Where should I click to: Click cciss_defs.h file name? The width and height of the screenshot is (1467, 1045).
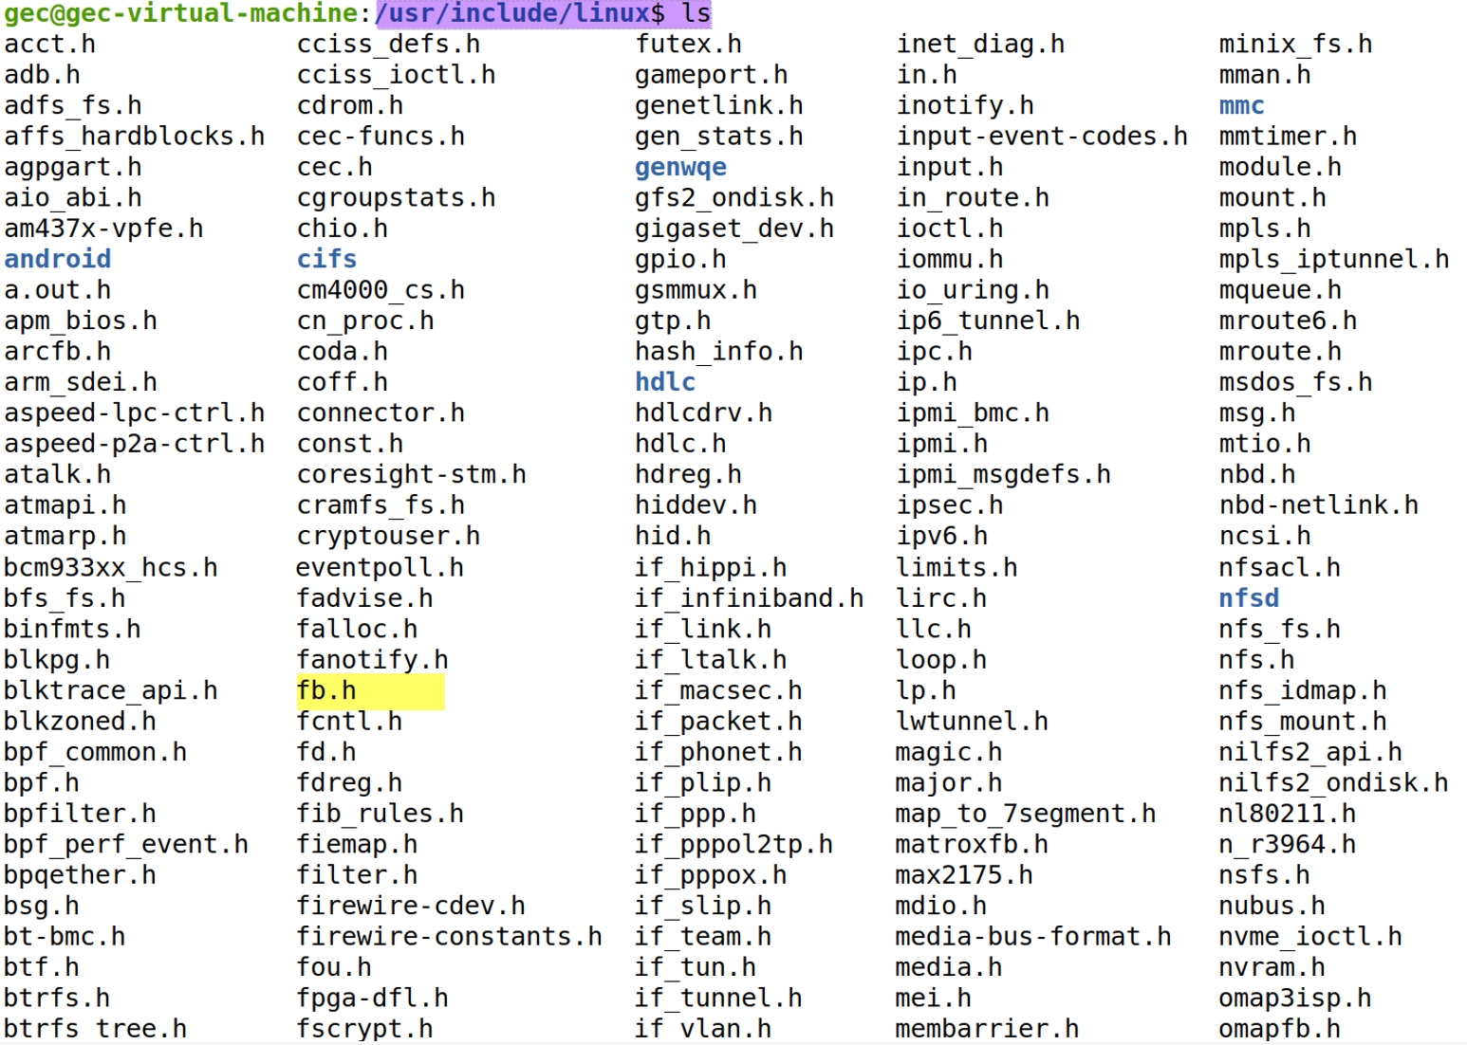(x=389, y=44)
